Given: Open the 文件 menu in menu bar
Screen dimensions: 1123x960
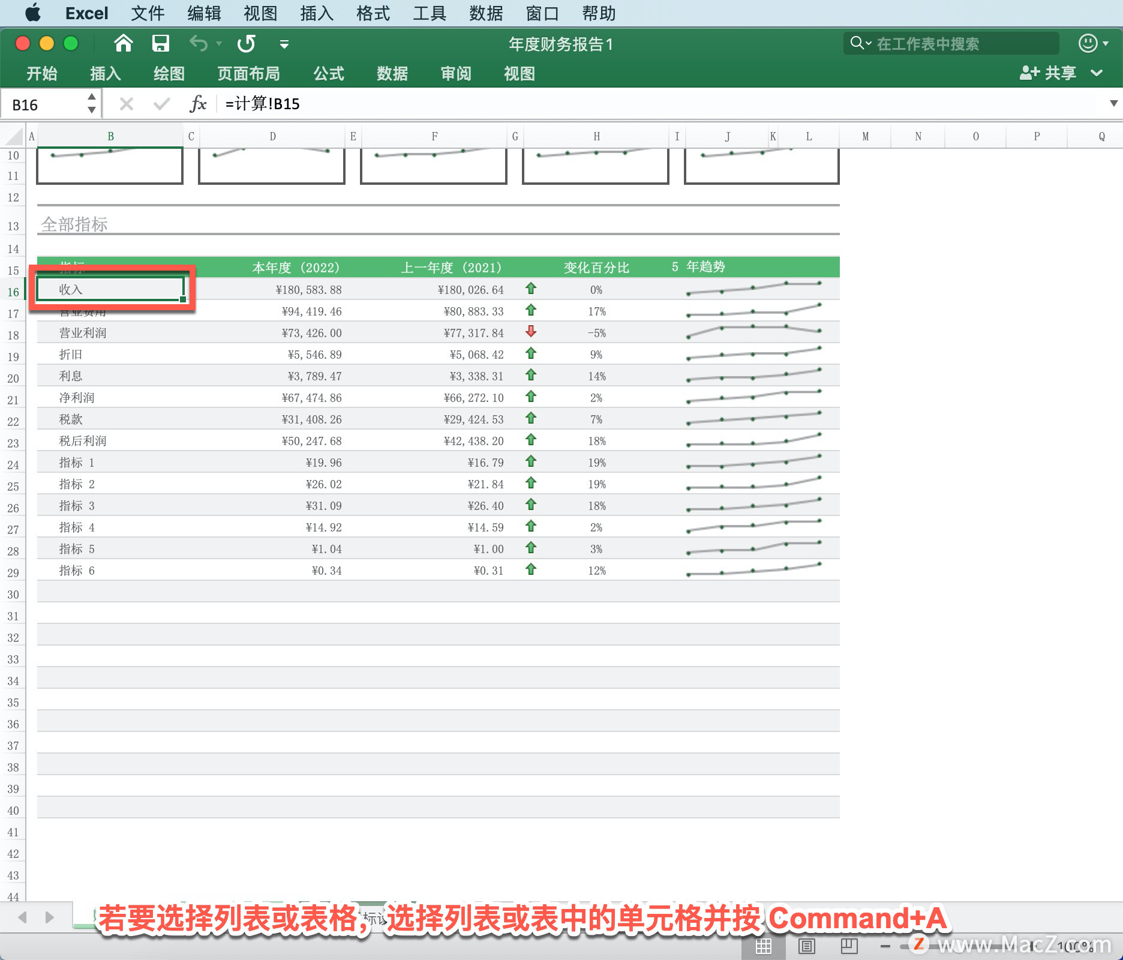Looking at the screenshot, I should [148, 13].
